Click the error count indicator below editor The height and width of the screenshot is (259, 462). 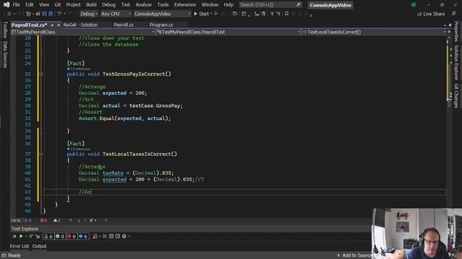click(x=43, y=220)
